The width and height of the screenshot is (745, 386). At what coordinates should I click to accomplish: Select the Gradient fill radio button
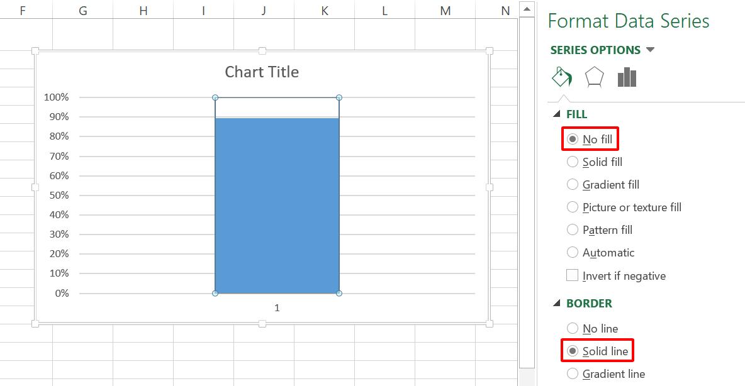[573, 184]
